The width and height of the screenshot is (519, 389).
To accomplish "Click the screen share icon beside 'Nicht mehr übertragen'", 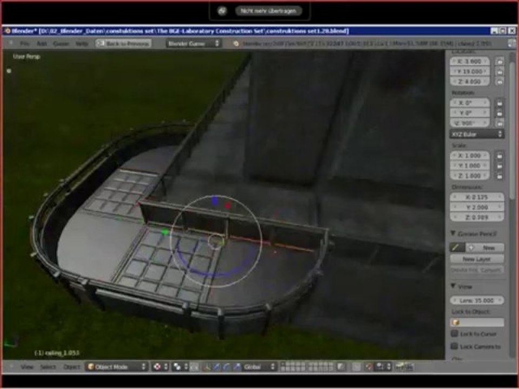I will tap(222, 11).
